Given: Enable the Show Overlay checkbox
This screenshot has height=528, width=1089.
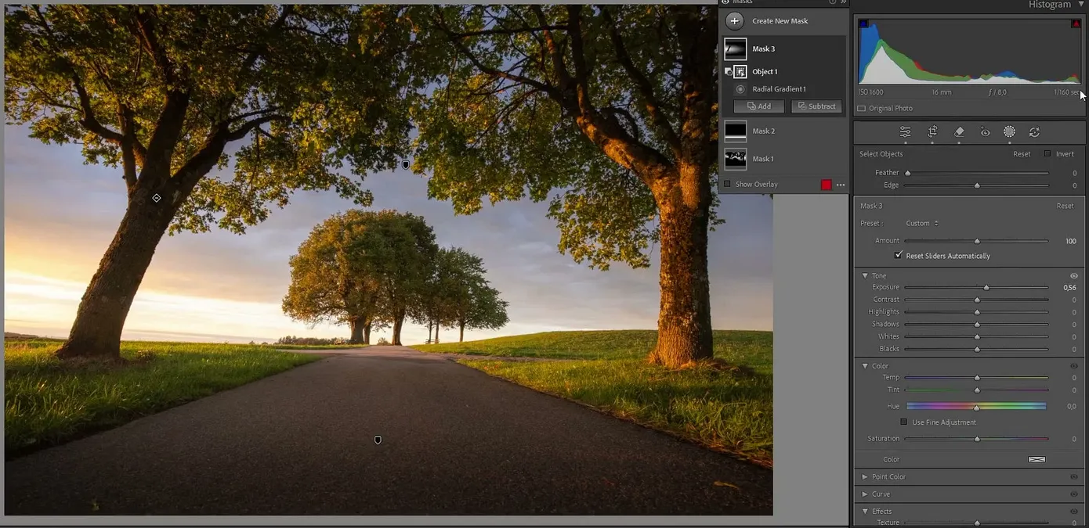Looking at the screenshot, I should click(x=727, y=185).
